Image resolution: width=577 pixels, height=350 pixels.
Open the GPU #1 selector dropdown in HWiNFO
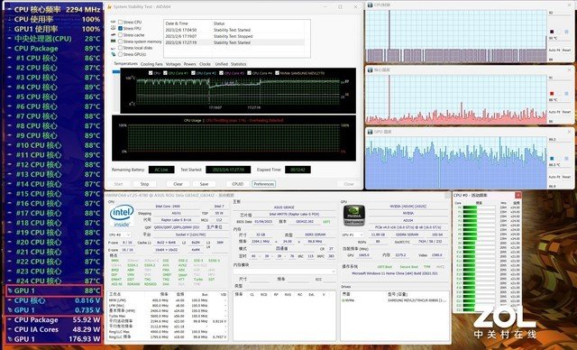click(353, 235)
